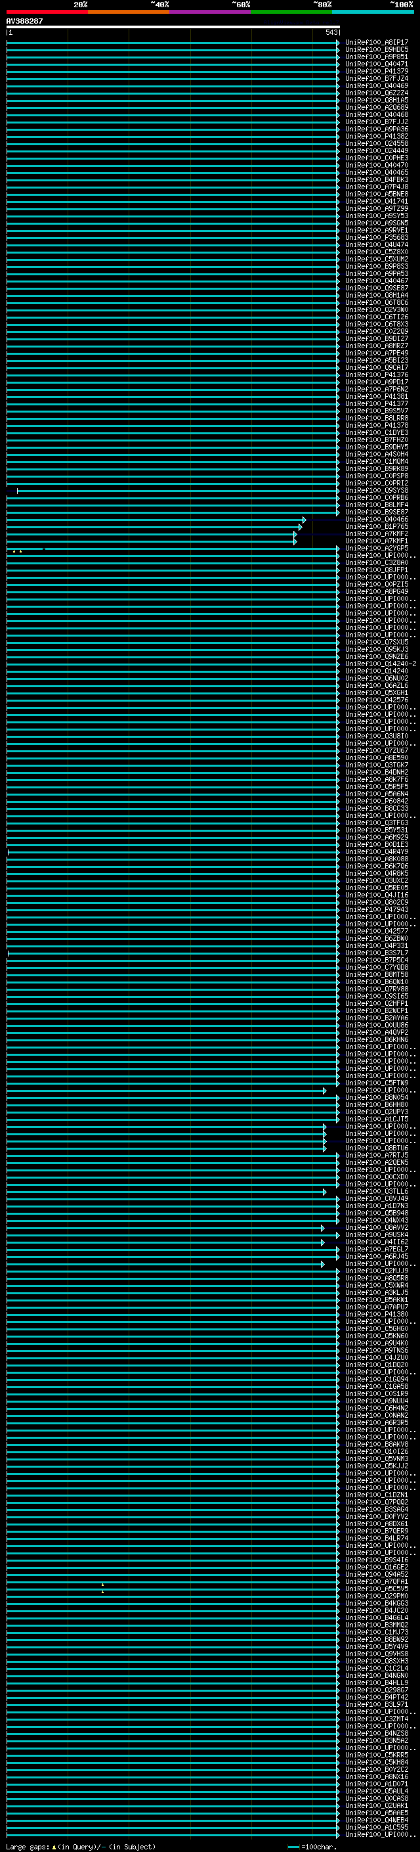420x1852 pixels.
Task: Click the cyan 100% identity legend segment
Action: pyautogui.click(x=373, y=12)
